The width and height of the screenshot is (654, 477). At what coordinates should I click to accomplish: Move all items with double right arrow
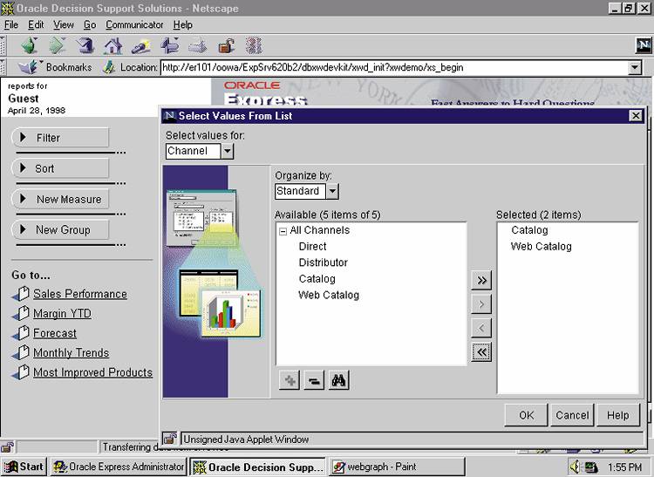tap(481, 280)
